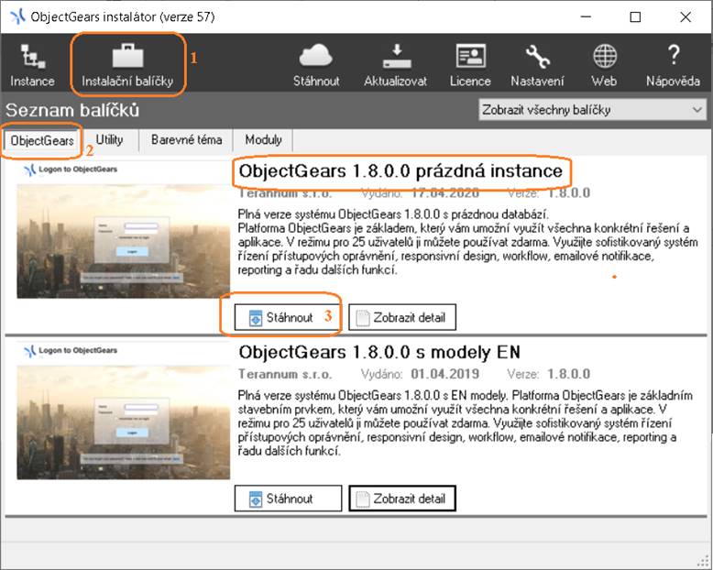Open the Barevné téma tab
This screenshot has width=713, height=570.
[x=186, y=140]
